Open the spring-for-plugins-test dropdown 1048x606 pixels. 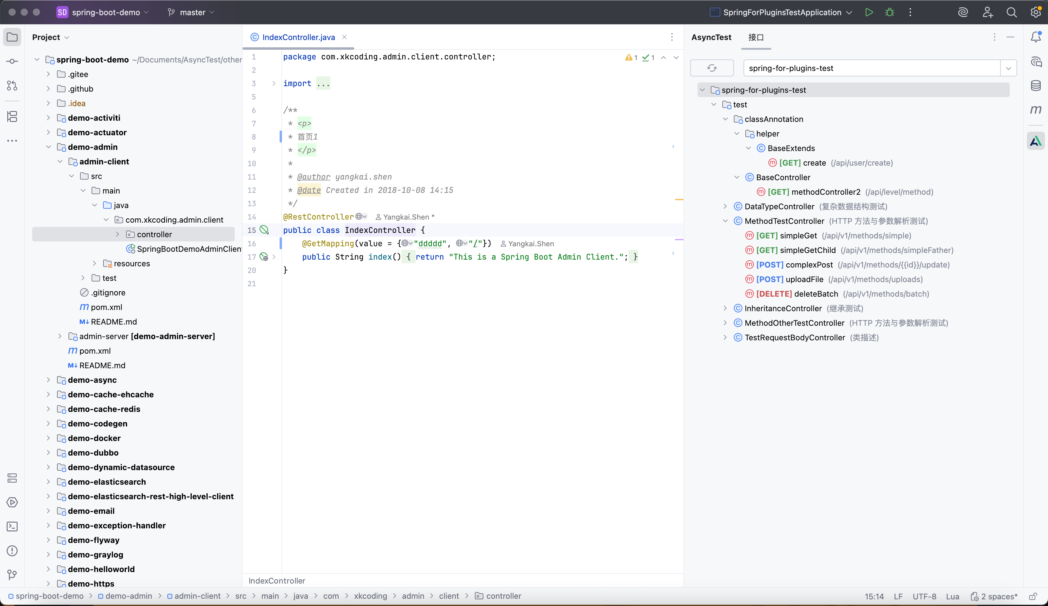click(x=1008, y=68)
